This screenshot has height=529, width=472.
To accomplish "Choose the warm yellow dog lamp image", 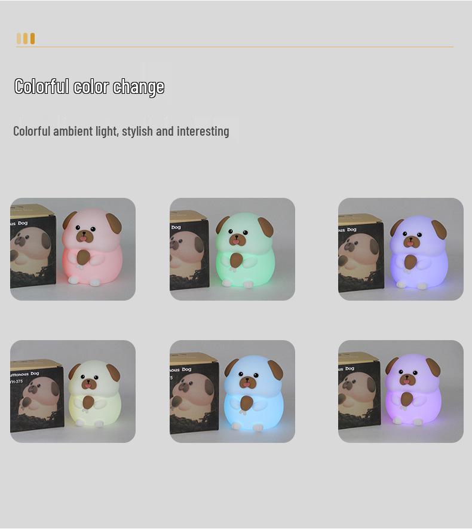I will 73,392.
